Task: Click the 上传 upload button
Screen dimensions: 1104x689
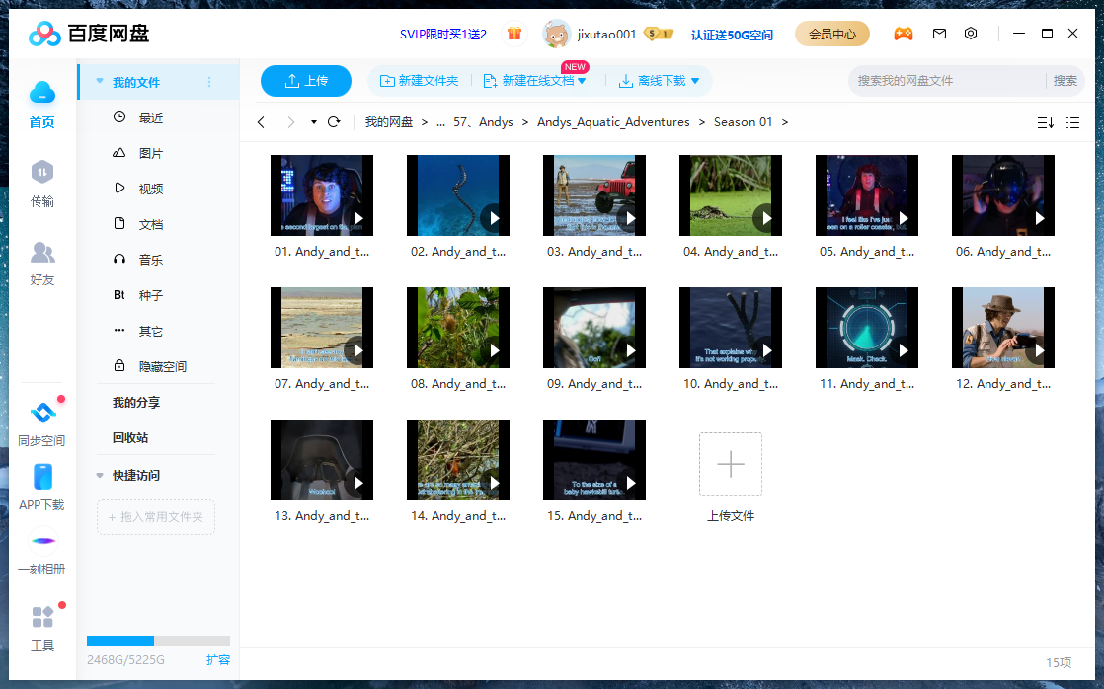Action: (x=305, y=80)
